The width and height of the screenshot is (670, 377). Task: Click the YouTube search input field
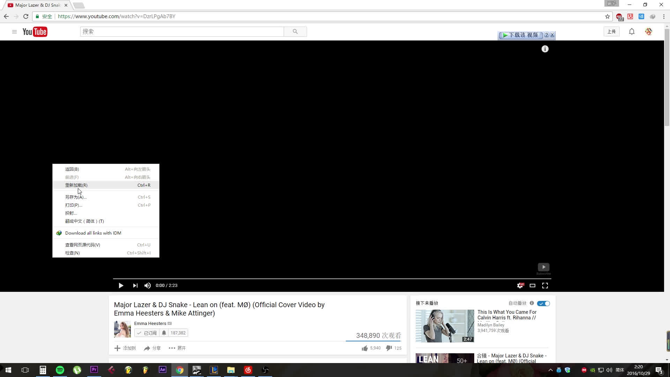[x=182, y=32]
